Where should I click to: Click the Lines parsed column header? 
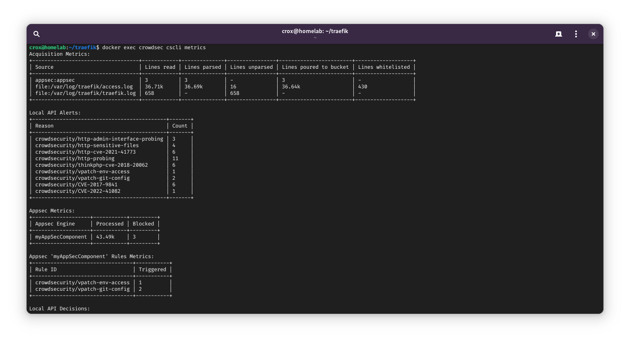[203, 67]
